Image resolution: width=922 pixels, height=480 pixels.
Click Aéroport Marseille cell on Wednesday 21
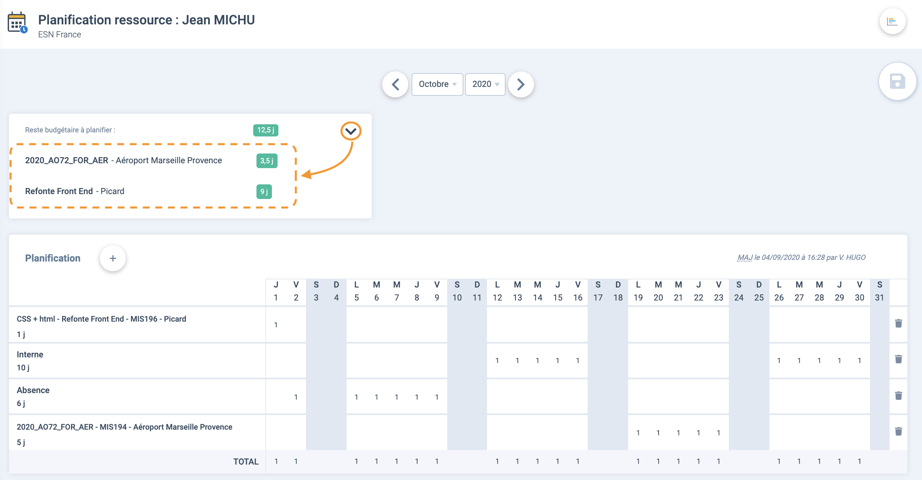coord(678,433)
